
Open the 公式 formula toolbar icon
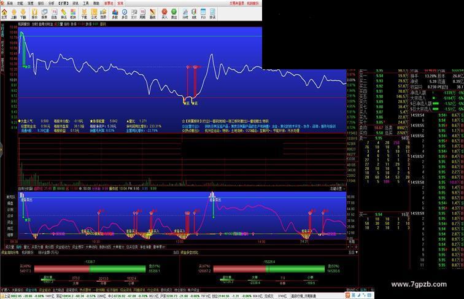[94, 14]
